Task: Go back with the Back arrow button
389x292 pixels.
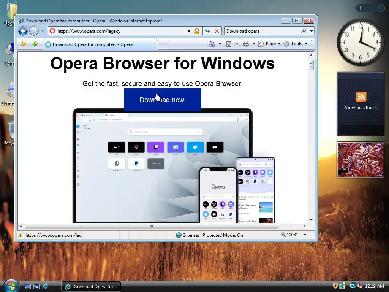Action: pyautogui.click(x=23, y=31)
